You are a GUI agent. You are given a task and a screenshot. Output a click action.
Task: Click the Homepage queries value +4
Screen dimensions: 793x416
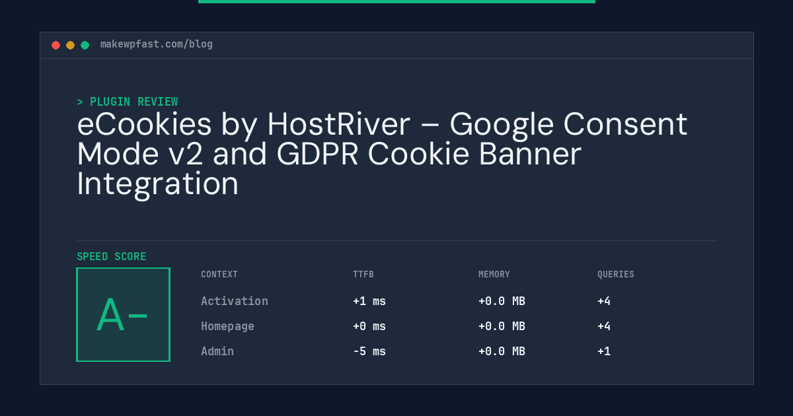coord(604,326)
